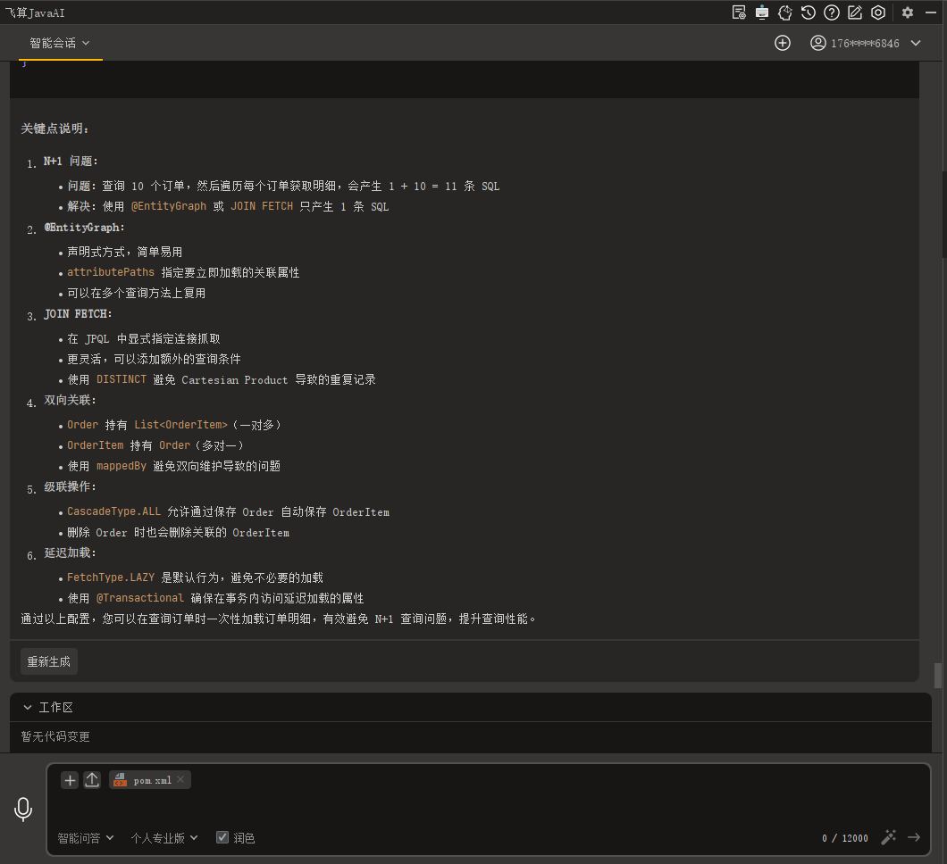Click the JOIN FETCH inline code
Viewport: 947px width, 864px height.
pos(262,206)
